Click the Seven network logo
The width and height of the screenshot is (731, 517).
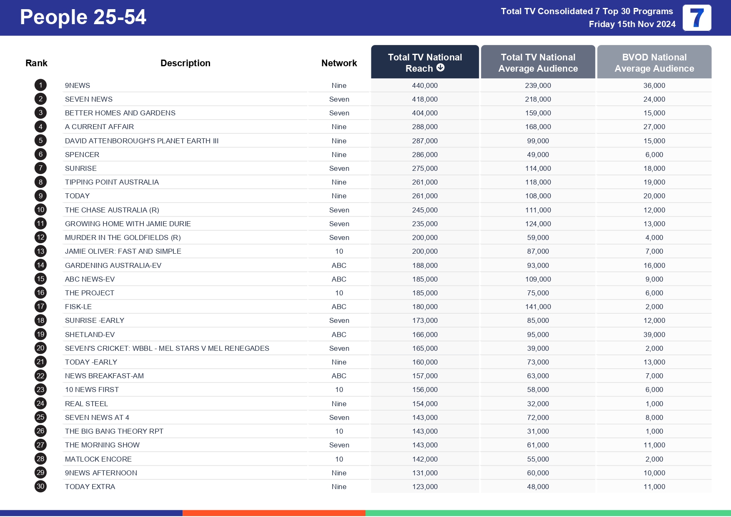click(x=698, y=17)
